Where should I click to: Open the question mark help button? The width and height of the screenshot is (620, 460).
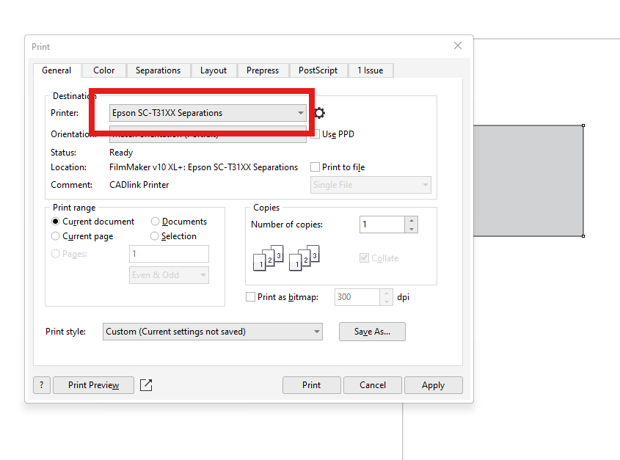pyautogui.click(x=42, y=385)
